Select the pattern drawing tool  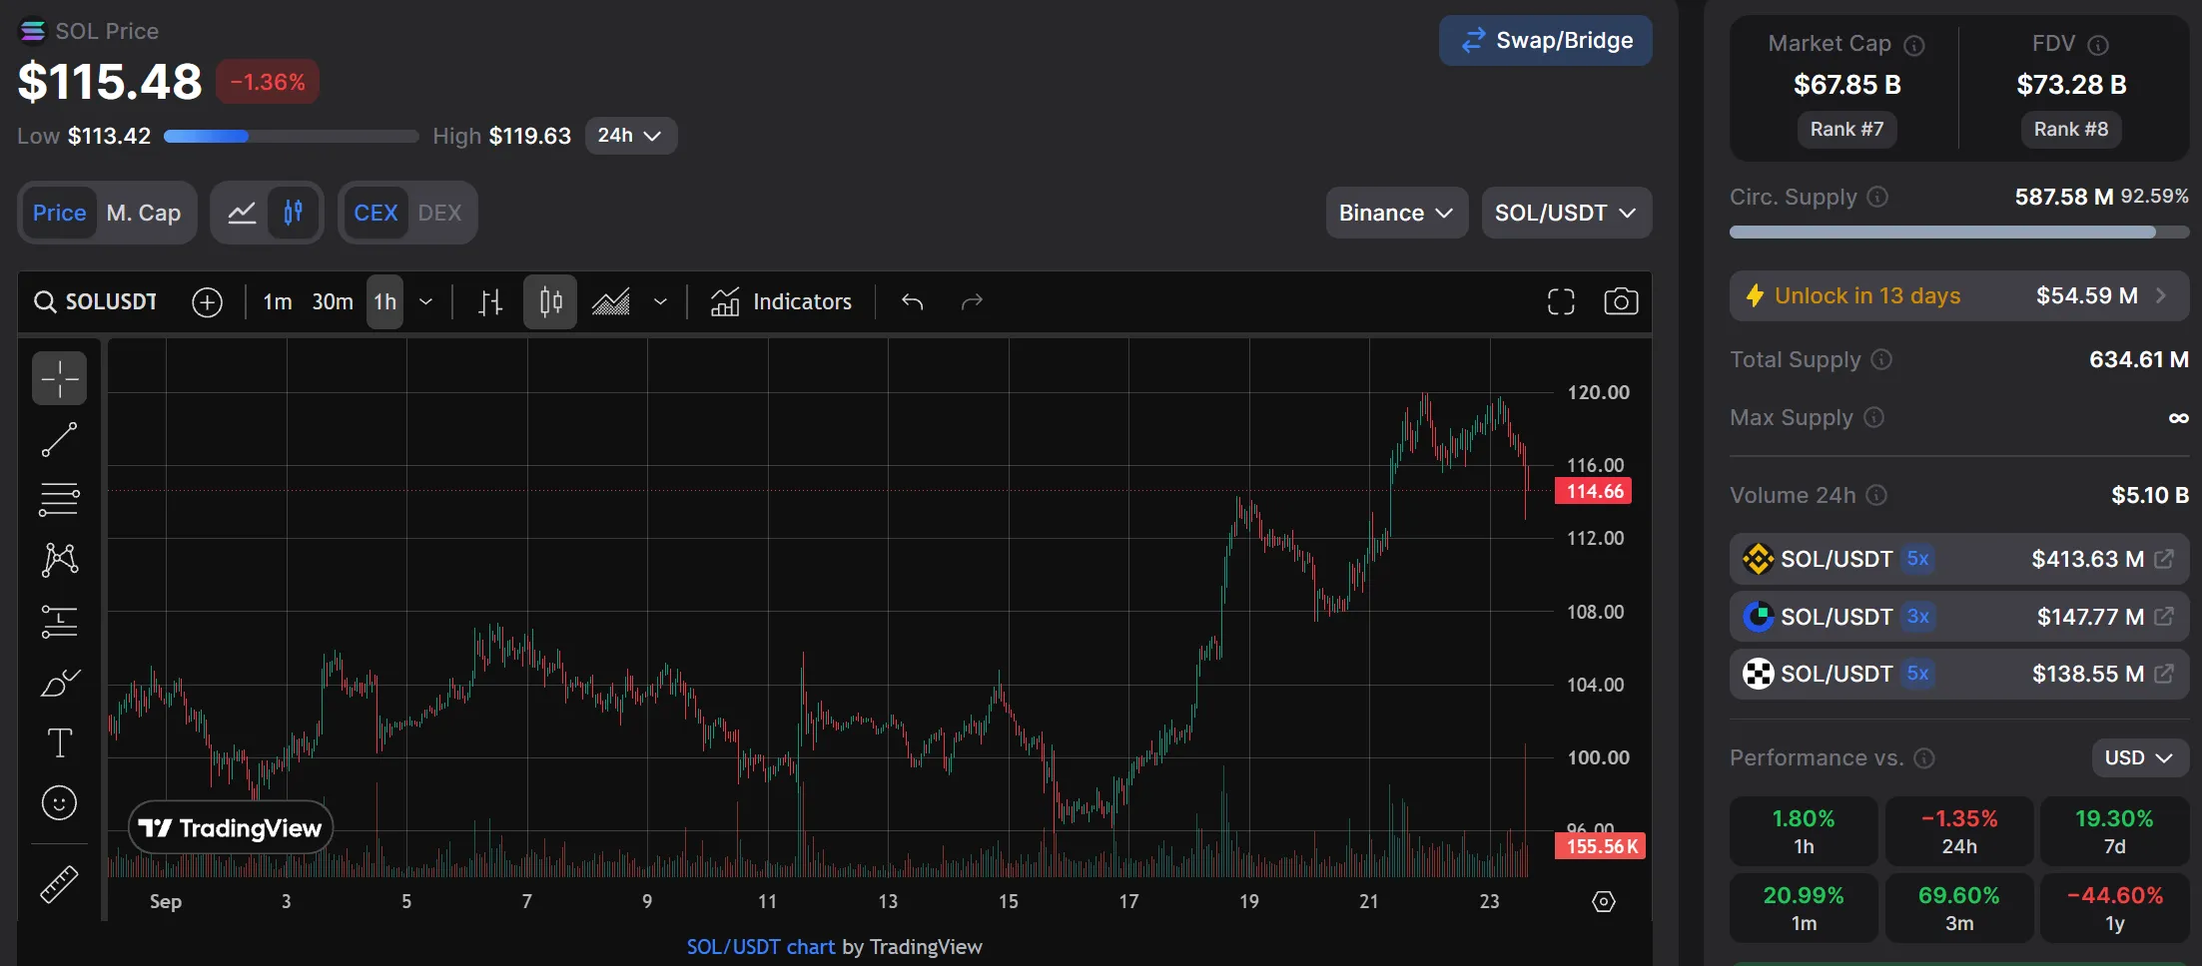pos(59,560)
